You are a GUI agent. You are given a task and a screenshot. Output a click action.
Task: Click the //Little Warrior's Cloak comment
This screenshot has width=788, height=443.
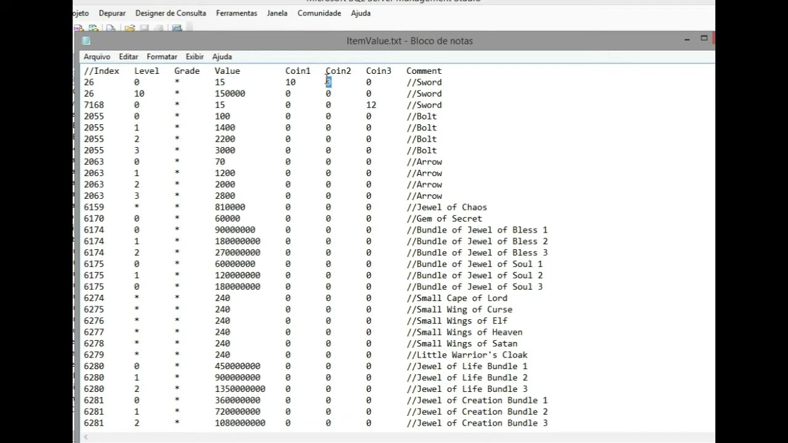click(467, 355)
